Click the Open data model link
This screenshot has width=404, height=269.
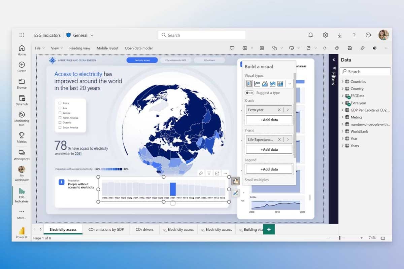click(x=139, y=48)
